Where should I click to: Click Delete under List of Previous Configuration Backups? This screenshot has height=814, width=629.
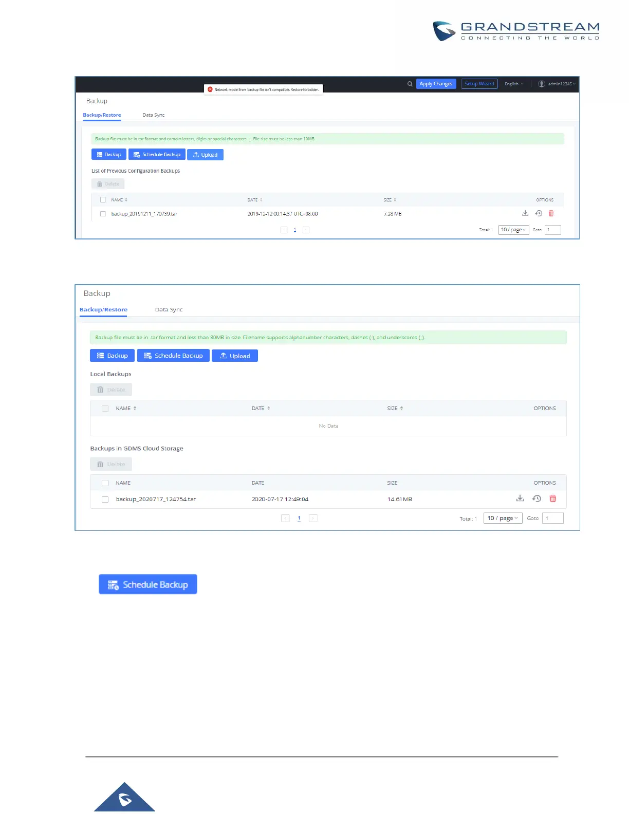108,184
